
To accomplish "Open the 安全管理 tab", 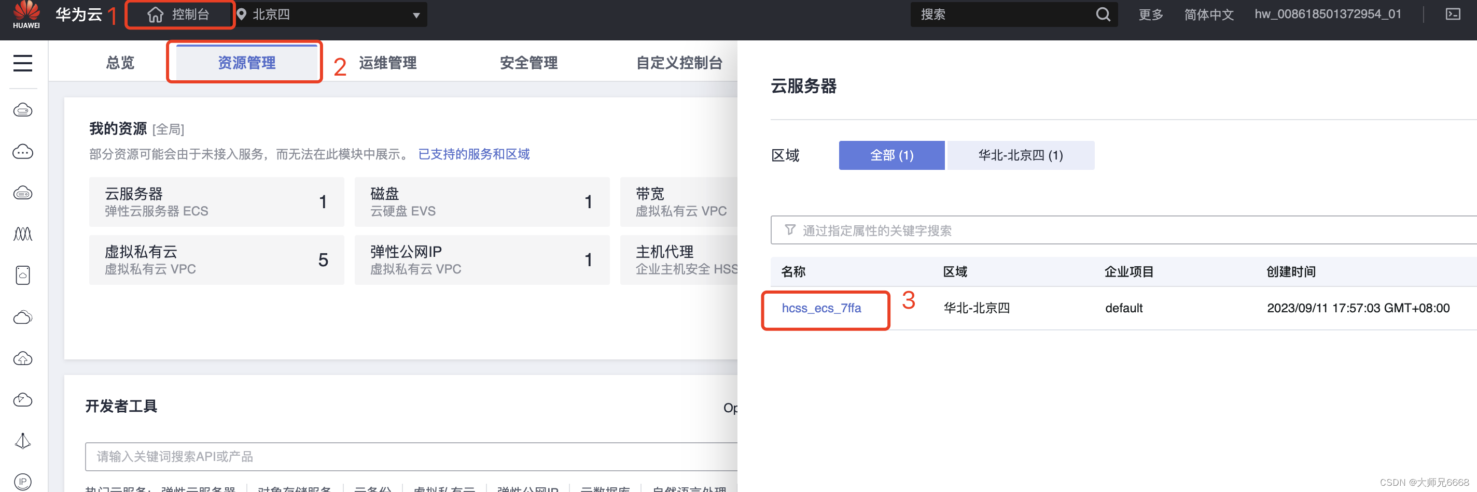I will click(x=528, y=63).
